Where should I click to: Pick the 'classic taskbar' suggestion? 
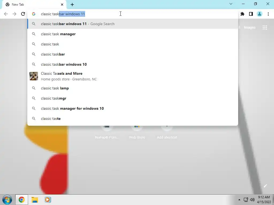coord(133,54)
